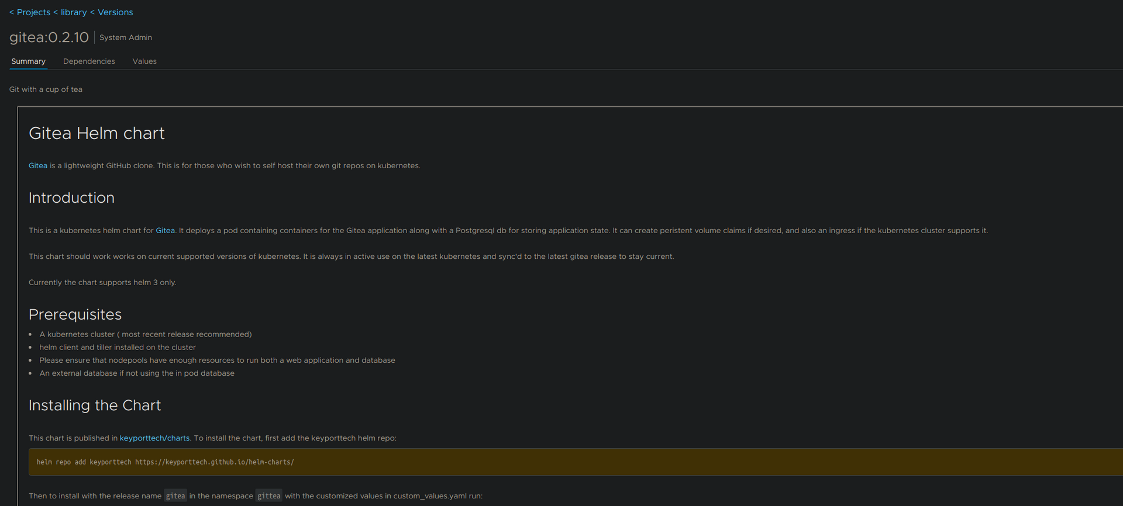This screenshot has width=1123, height=506.
Task: Click the 'helm client and tiller installed' bullet
Action: coord(118,347)
